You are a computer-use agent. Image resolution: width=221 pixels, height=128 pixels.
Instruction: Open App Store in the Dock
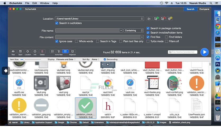218,58
